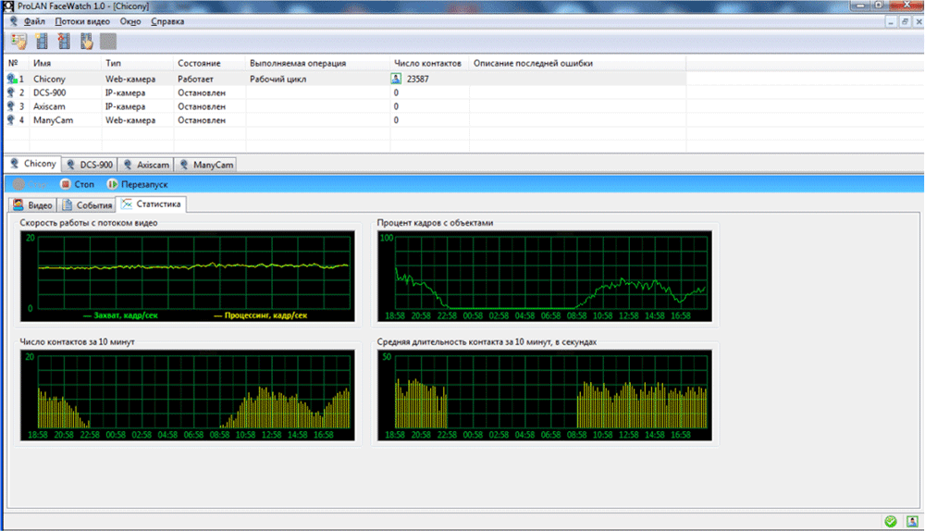Sort the list by the Состояние column header
The image size is (925, 531).
point(198,64)
